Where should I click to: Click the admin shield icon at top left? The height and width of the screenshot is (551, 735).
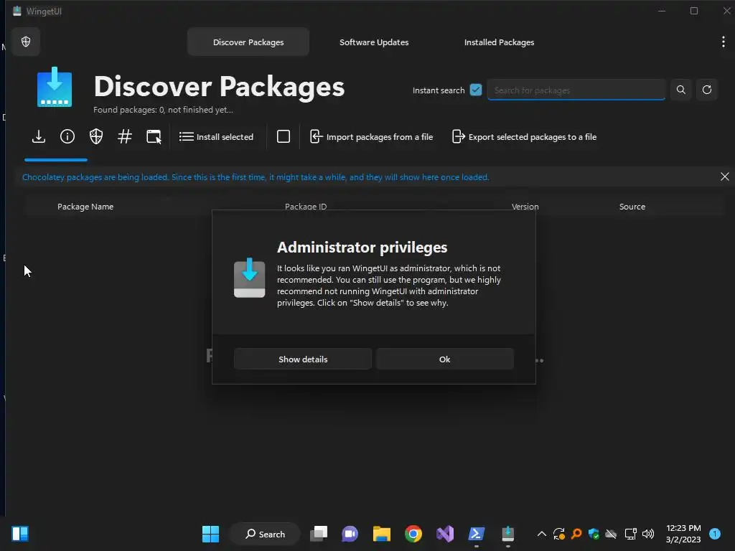click(26, 42)
